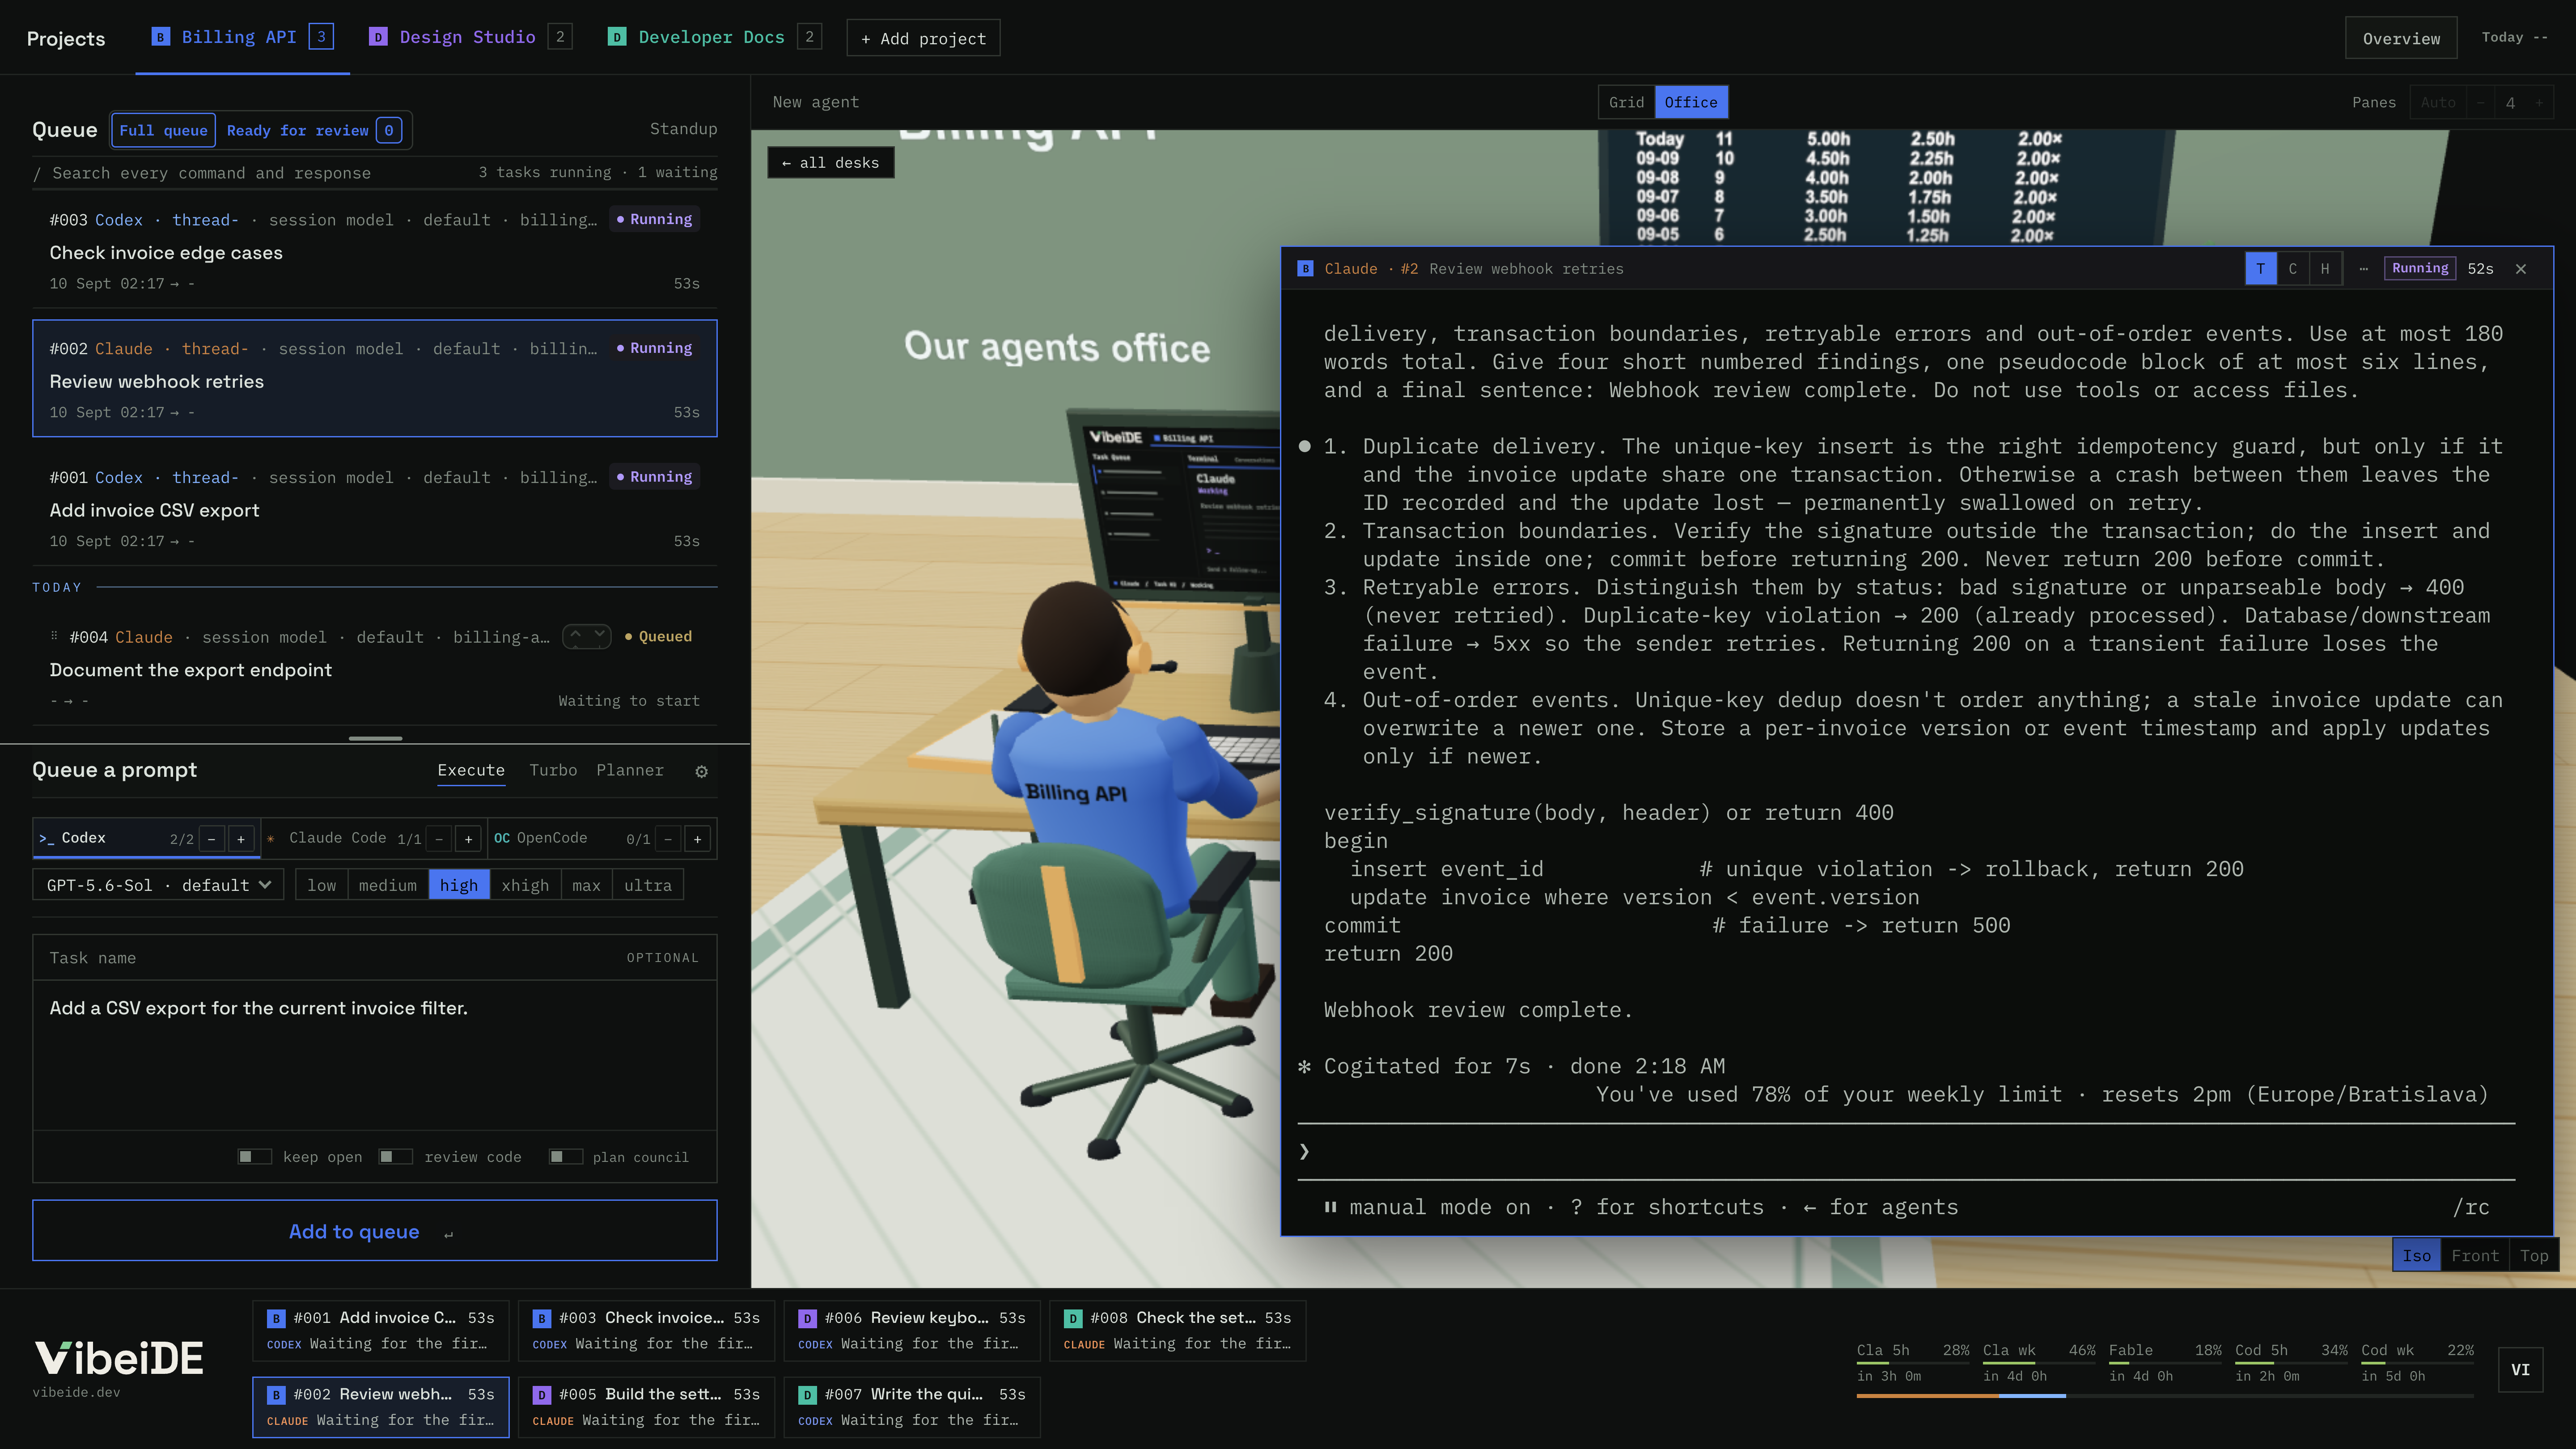Increase Codex agent count

click(x=241, y=839)
